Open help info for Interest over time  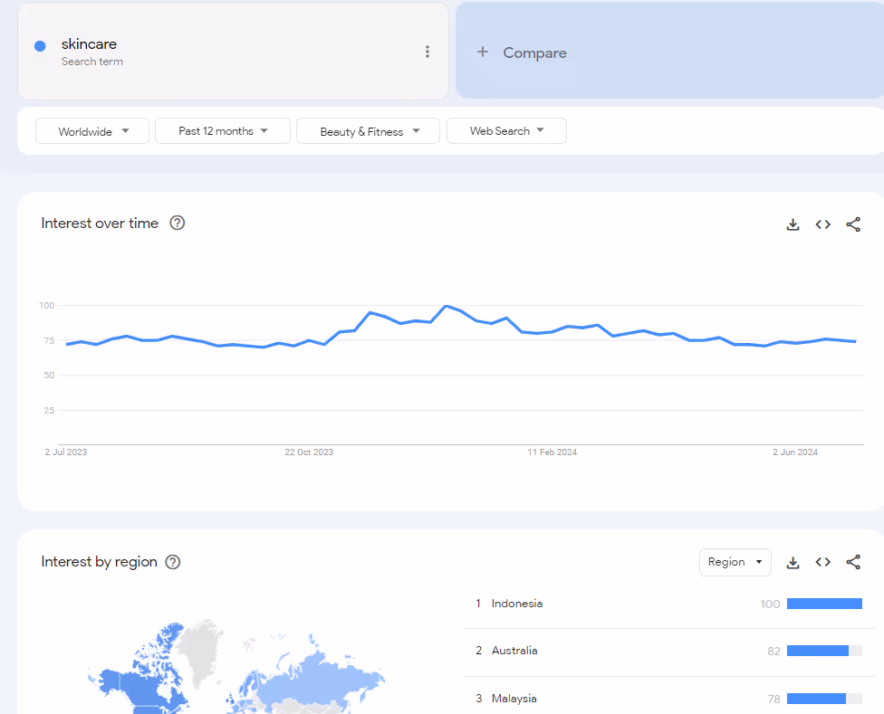177,223
